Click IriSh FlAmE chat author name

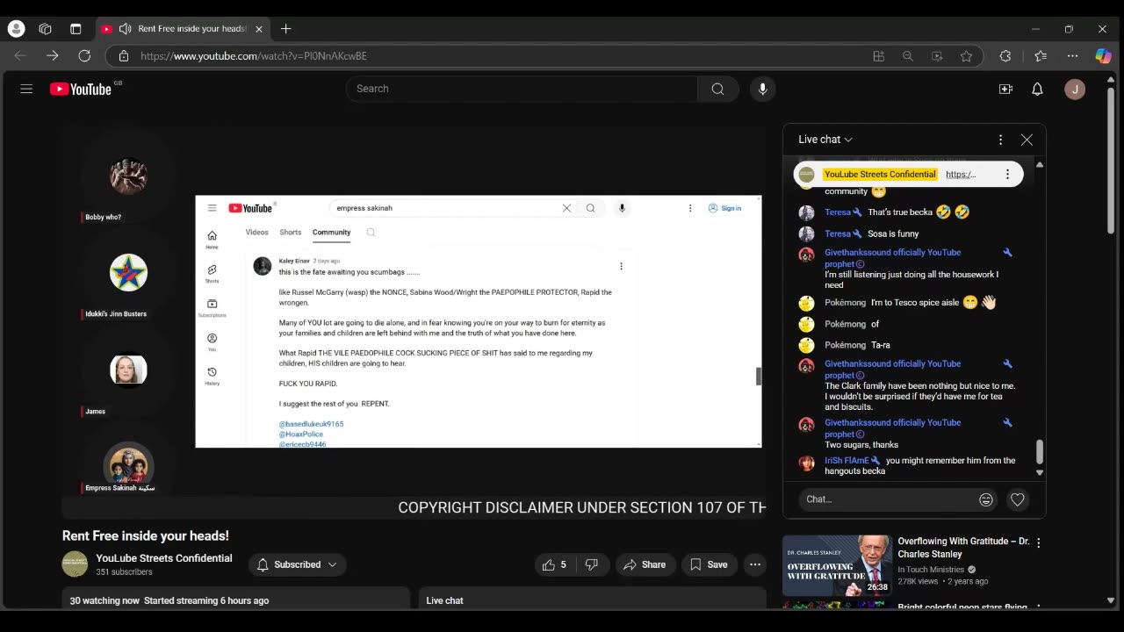[x=847, y=460]
